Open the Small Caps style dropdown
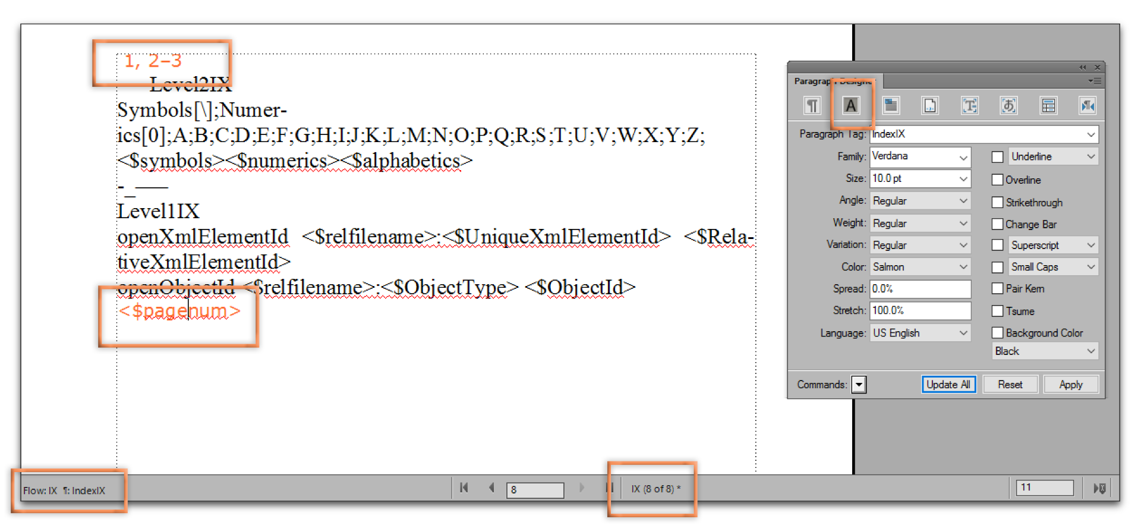Image resolution: width=1141 pixels, height=525 pixels. 1053,267
